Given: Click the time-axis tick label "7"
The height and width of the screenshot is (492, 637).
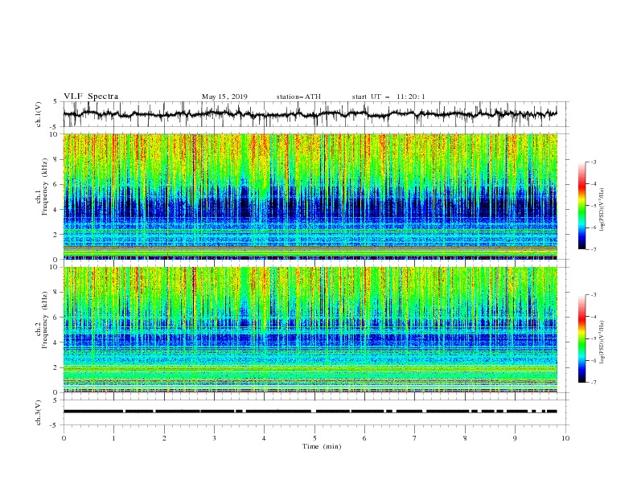Looking at the screenshot, I should pyautogui.click(x=415, y=438).
